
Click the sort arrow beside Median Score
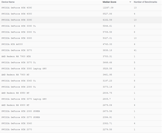131,2
